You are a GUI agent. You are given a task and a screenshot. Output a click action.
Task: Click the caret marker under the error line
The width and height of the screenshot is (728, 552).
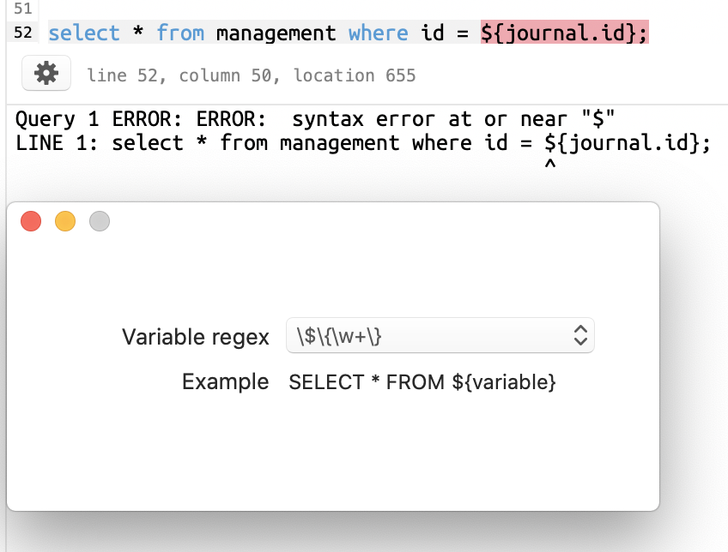point(550,162)
